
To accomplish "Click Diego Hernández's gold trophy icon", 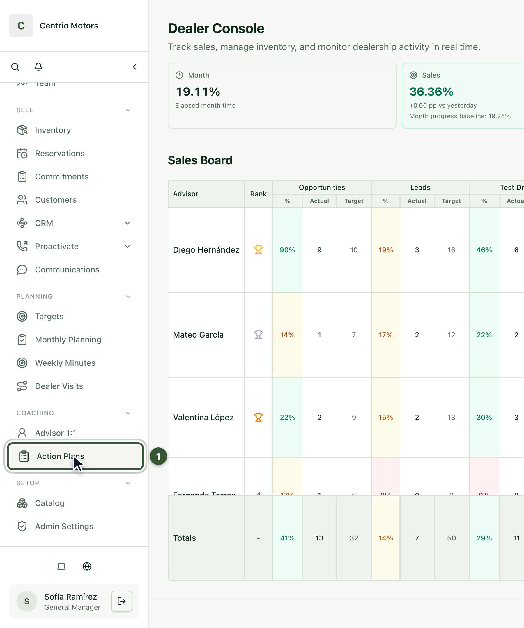I will 259,250.
